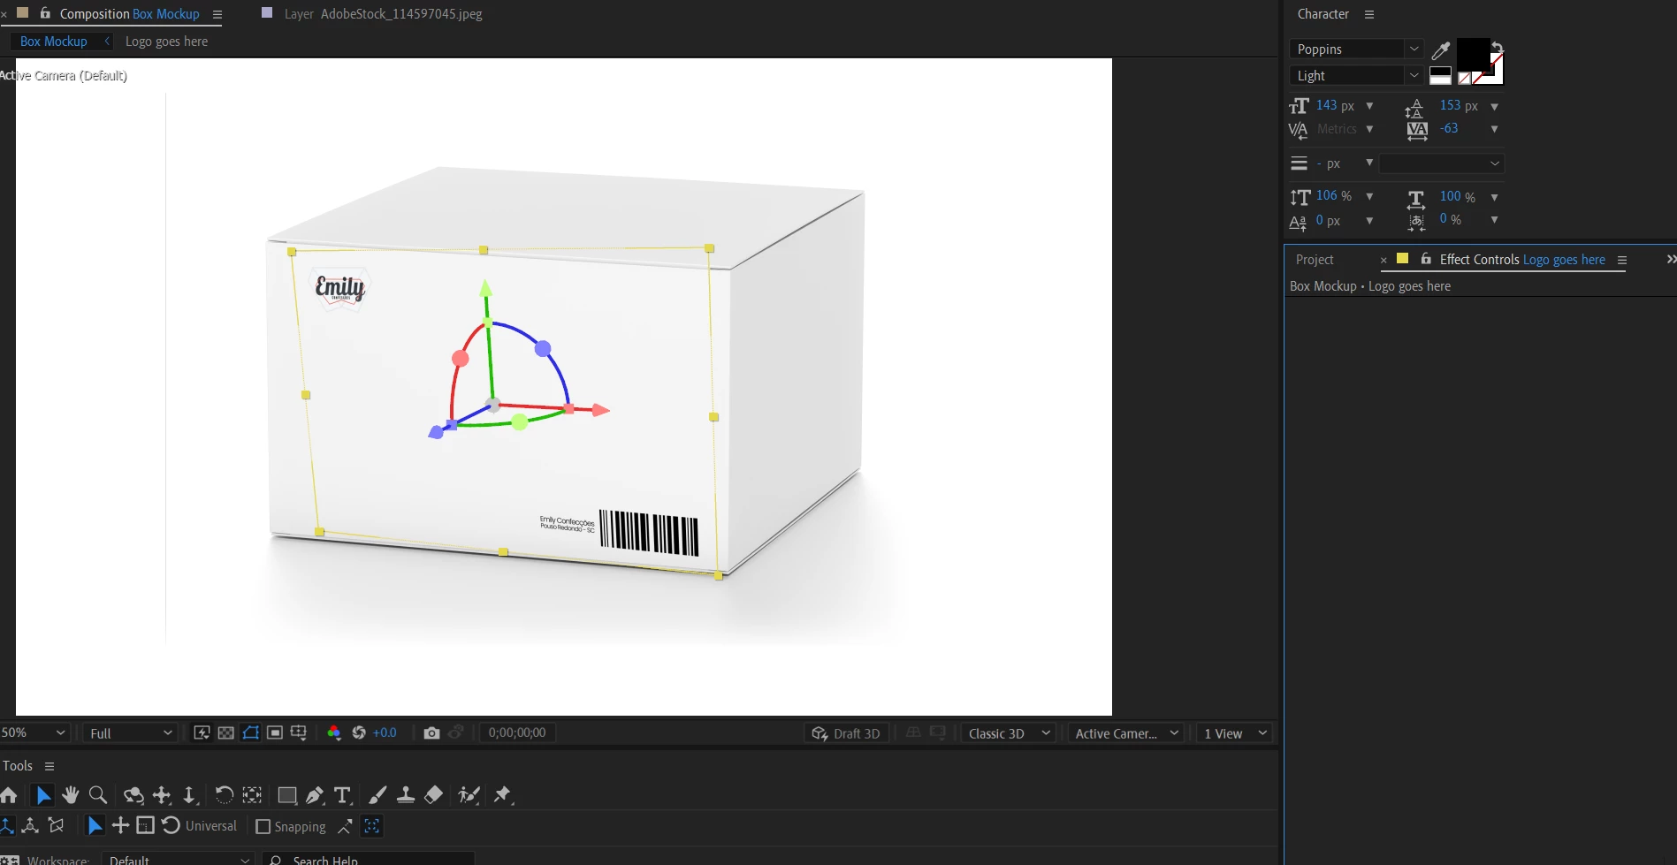Select the Rotation tool in Tools
The image size is (1677, 865).
click(x=225, y=795)
